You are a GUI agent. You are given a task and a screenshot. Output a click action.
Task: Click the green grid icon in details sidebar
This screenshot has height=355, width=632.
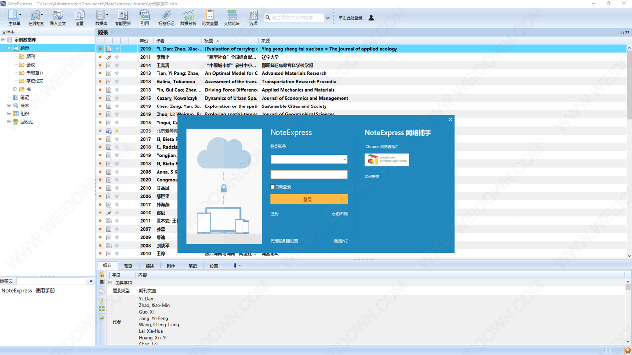tap(102, 309)
